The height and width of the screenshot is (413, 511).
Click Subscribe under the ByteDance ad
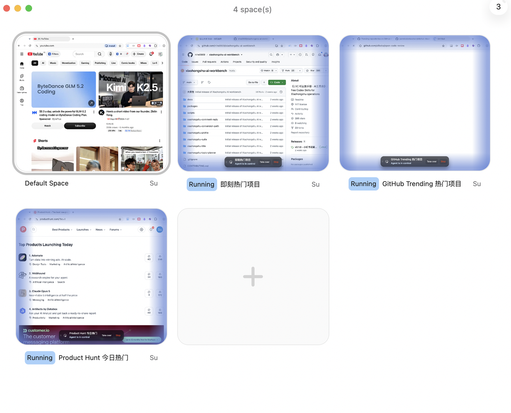coord(80,126)
